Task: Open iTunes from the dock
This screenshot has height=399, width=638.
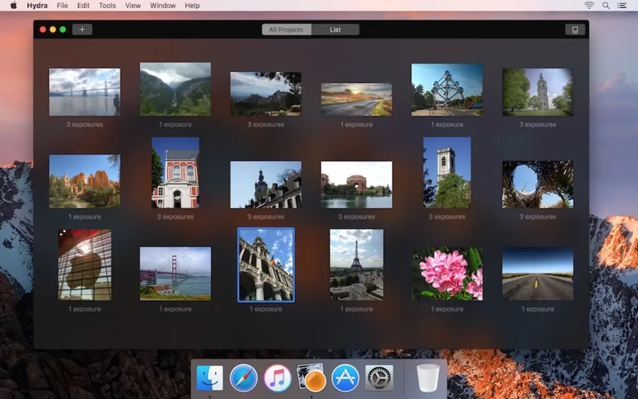Action: 277,378
